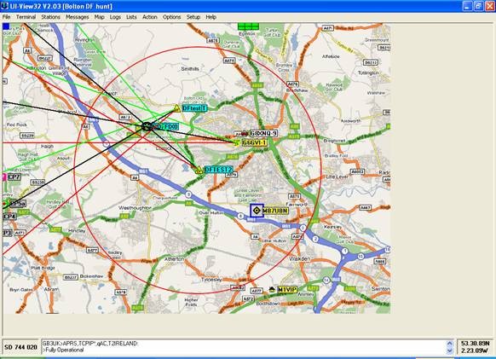Click the GB3UK>APRS packet header line

[x=90, y=344]
